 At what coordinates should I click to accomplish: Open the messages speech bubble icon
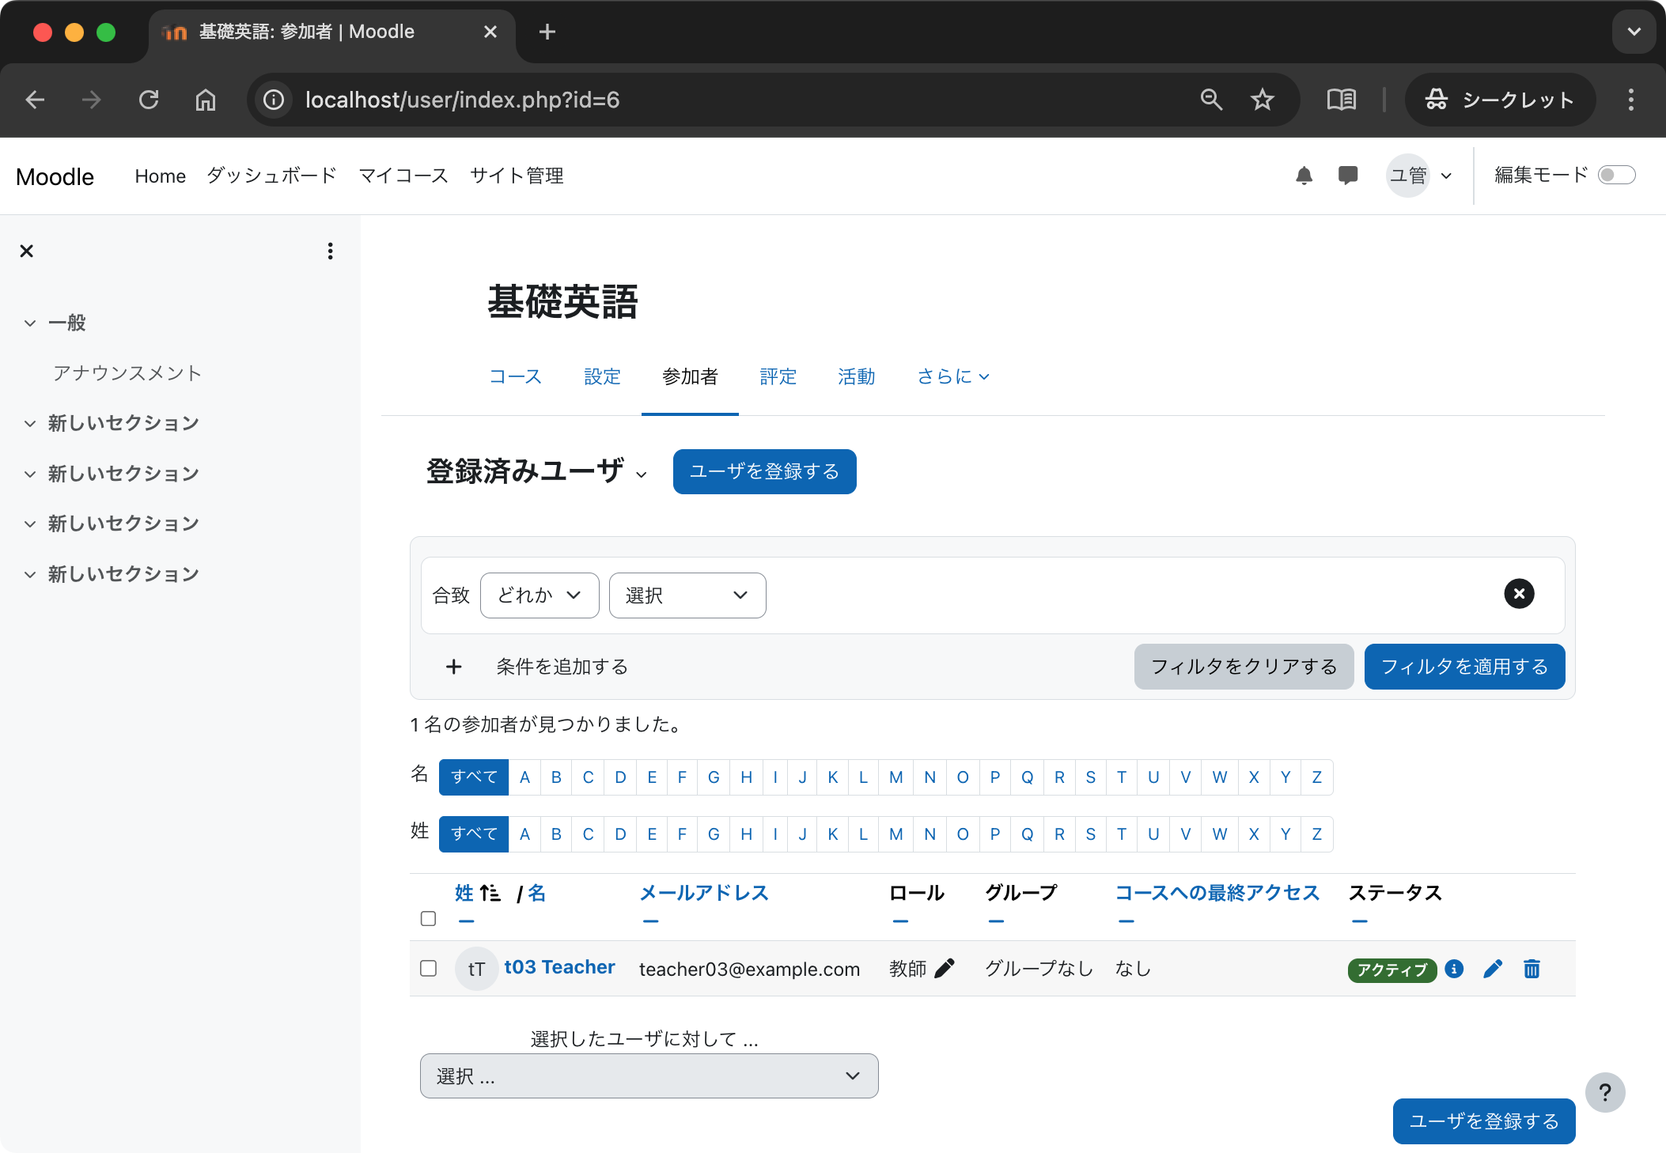(1348, 175)
